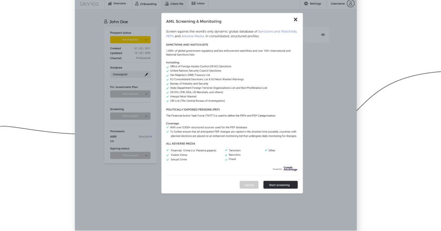The image size is (441, 231).
Task: Click the US DOJ list item text
Action: (197, 92)
